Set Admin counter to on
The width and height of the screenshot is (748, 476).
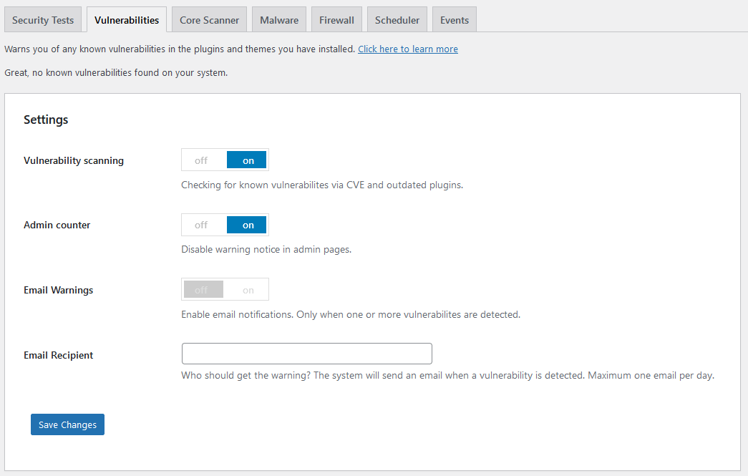pyautogui.click(x=247, y=225)
